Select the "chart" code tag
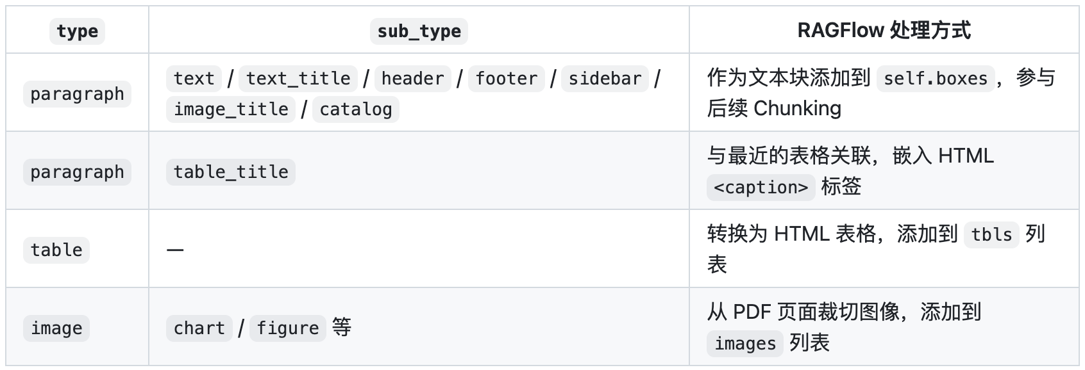 point(199,328)
